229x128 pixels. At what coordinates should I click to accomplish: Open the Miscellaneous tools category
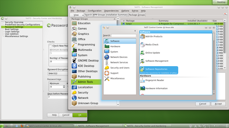(x=120, y=78)
